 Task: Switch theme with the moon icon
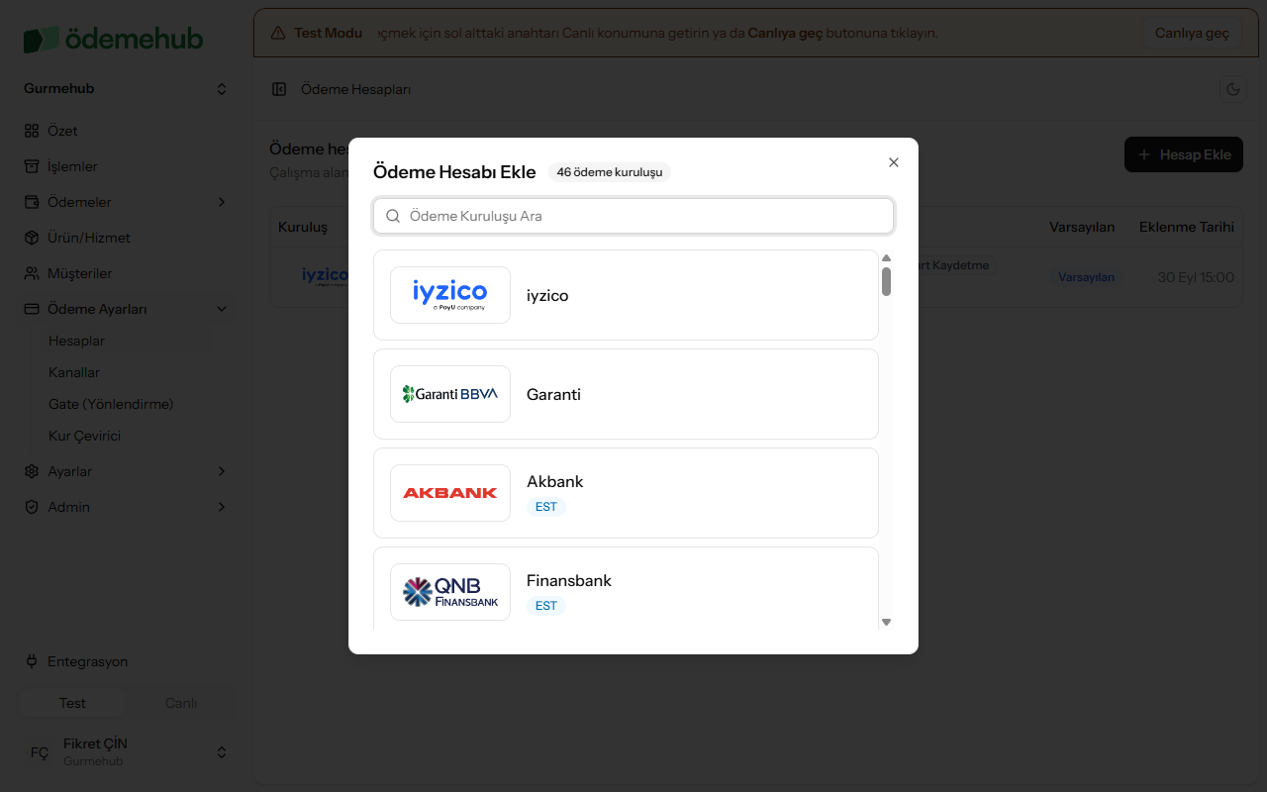tap(1233, 89)
